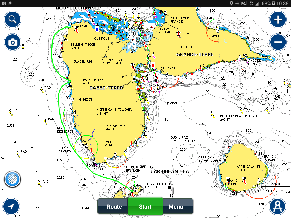Center map on my location arrow
The image size is (291, 218).
11,206
